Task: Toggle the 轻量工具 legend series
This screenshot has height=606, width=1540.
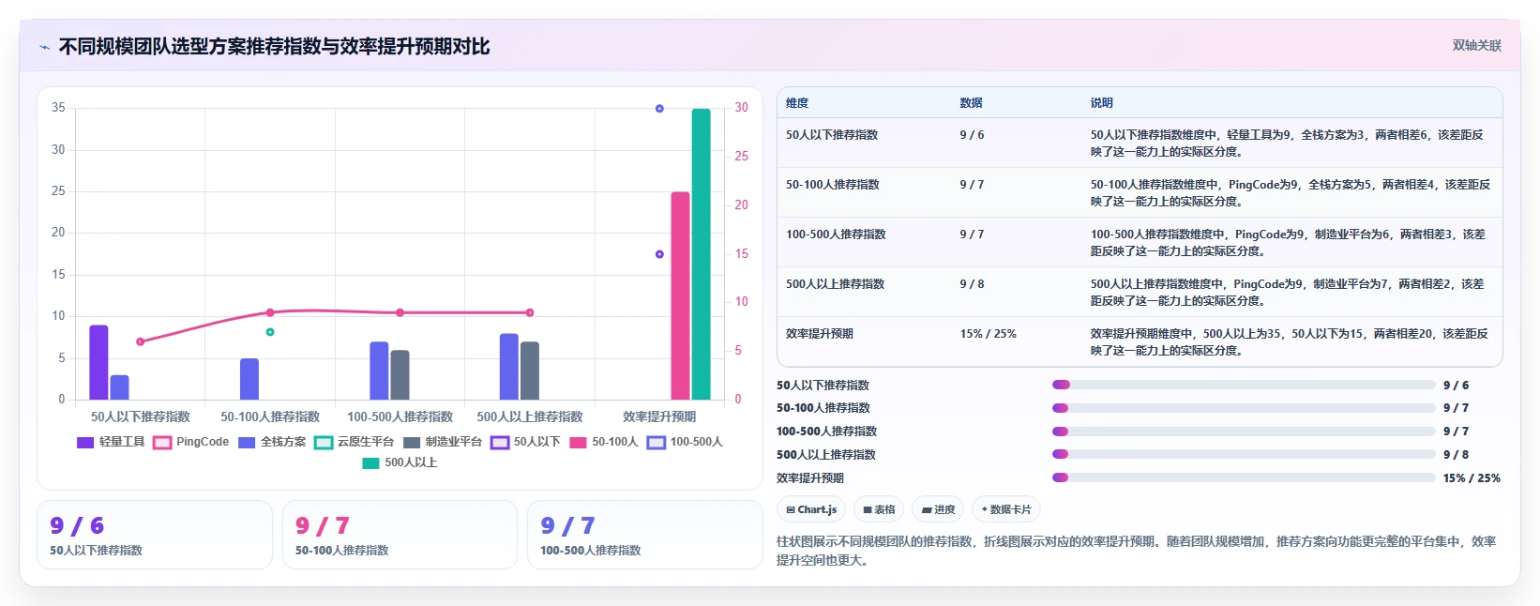Action: coord(111,442)
